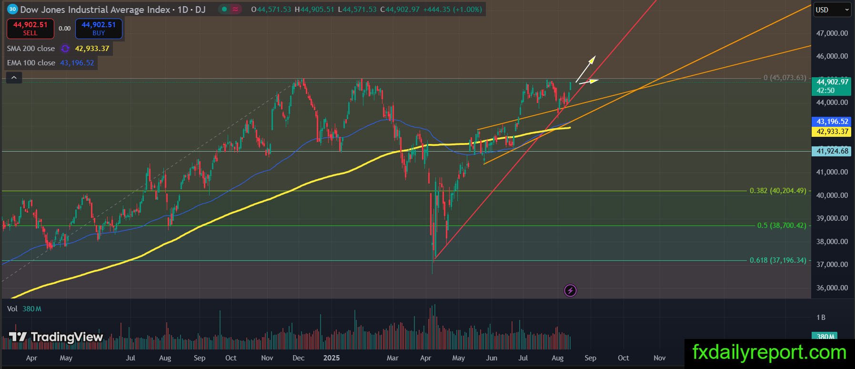
Task: Click the 0.00 spread between SELL and BUY
Action: (64, 29)
